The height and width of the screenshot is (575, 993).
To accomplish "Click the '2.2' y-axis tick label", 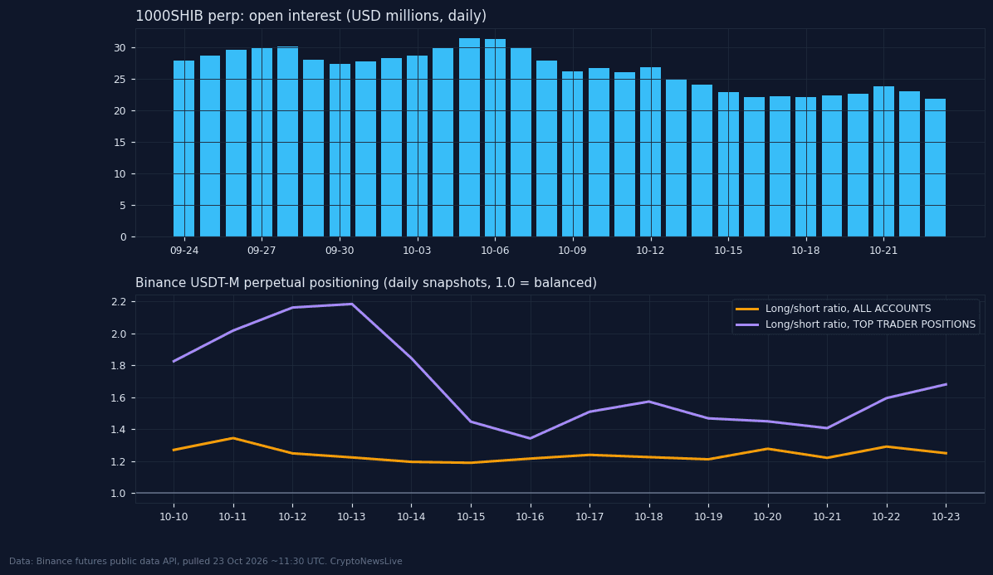I will pyautogui.click(x=119, y=302).
